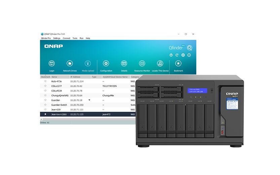Click the horizontal scrollbar left arrow
The width and height of the screenshot is (280, 175).
[41, 119]
